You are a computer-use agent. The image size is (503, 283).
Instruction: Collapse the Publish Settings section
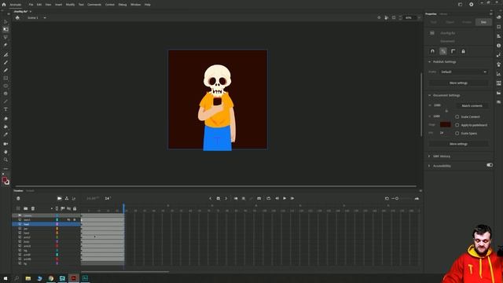coord(430,62)
